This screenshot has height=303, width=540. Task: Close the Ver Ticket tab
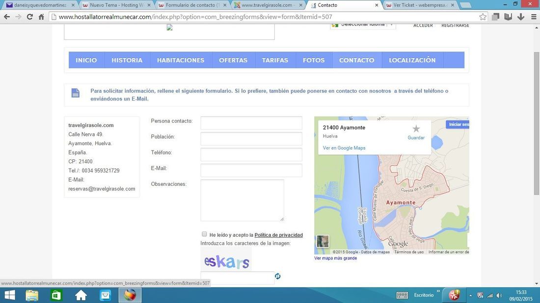coord(453,5)
